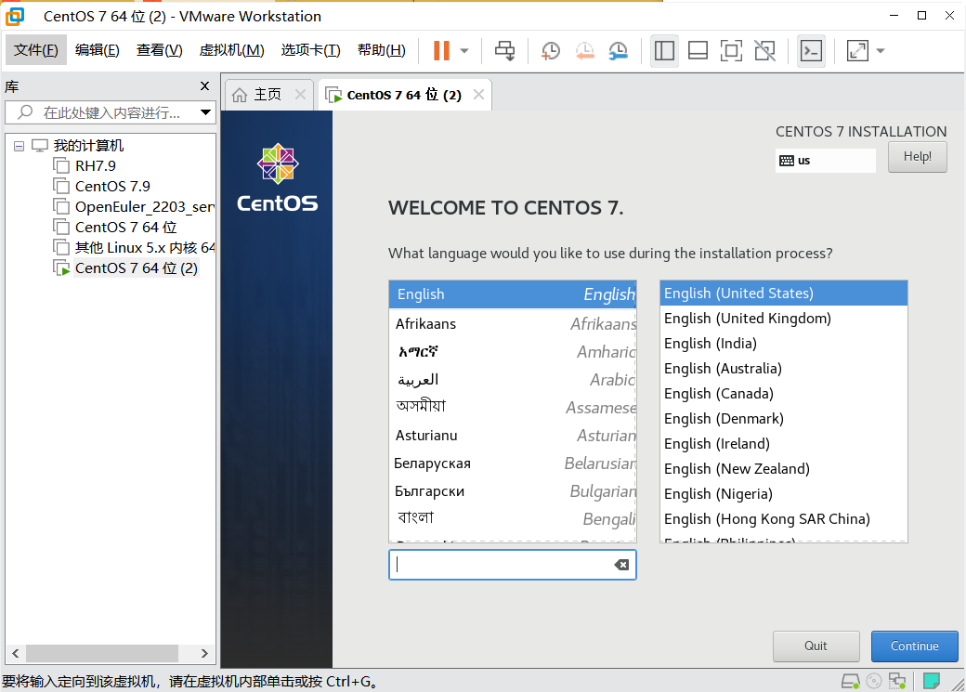The image size is (966, 692).
Task: Open the power options dropdown arrow
Action: 464,50
